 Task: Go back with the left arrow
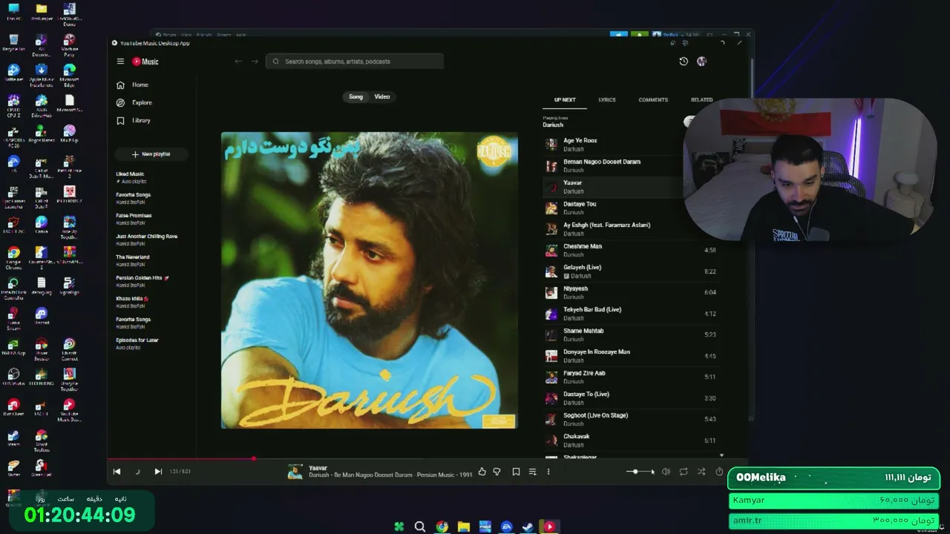tap(238, 62)
